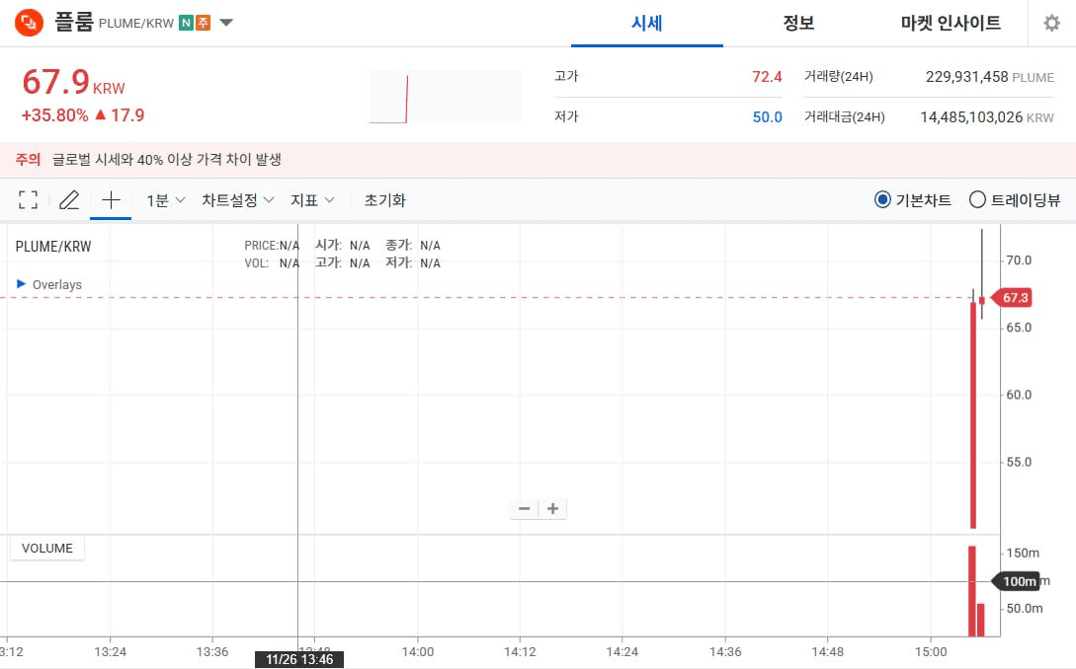Zoom out chart with minus button

tap(525, 509)
